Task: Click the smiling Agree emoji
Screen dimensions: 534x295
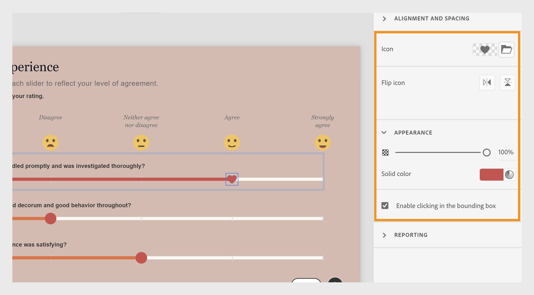Action: tap(232, 142)
